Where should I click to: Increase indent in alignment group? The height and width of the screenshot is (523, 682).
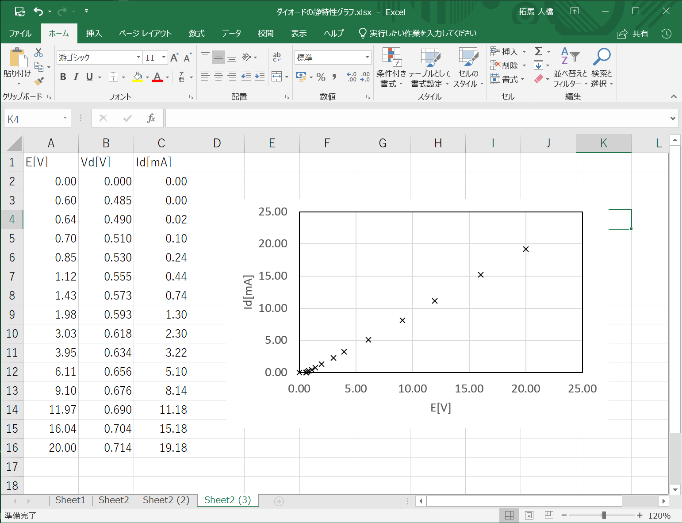tap(260, 77)
